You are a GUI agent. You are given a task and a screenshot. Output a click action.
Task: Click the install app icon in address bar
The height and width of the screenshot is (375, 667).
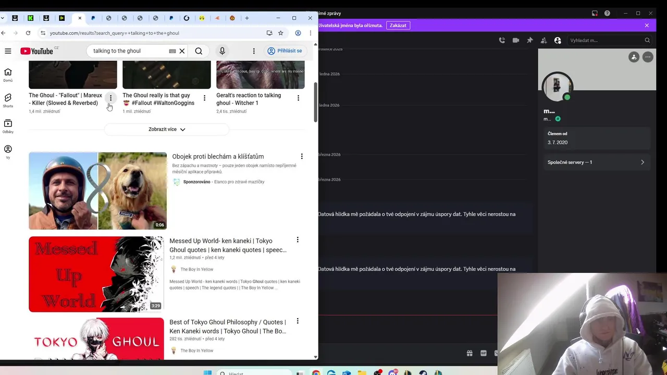269,33
